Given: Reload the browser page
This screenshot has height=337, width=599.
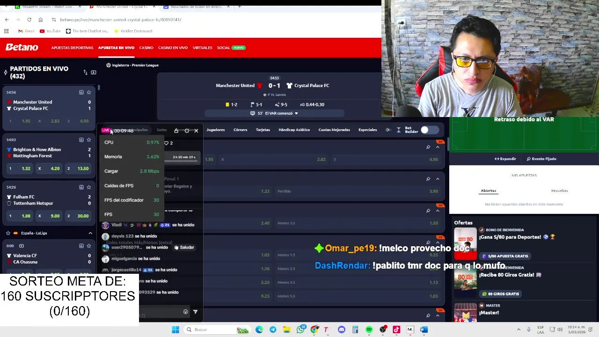Looking at the screenshot, I should tap(29, 20).
